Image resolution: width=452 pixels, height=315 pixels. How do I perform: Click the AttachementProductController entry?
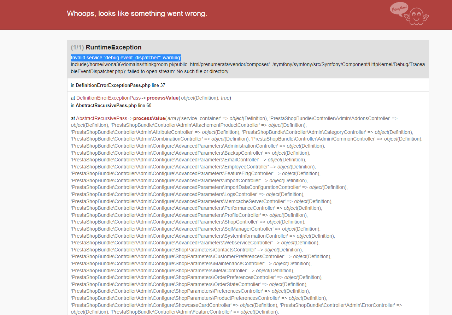coord(186,125)
